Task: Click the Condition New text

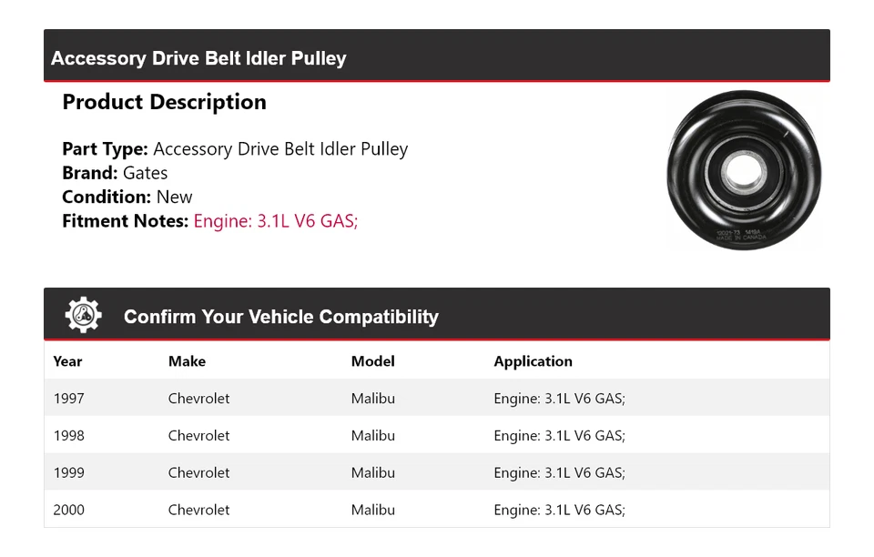Action: pyautogui.click(x=127, y=197)
